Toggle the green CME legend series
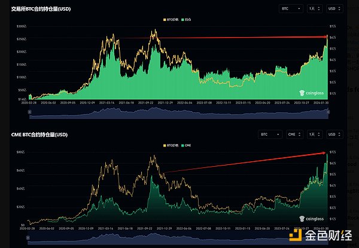Screen dimensions: 359x248 (x=188, y=146)
